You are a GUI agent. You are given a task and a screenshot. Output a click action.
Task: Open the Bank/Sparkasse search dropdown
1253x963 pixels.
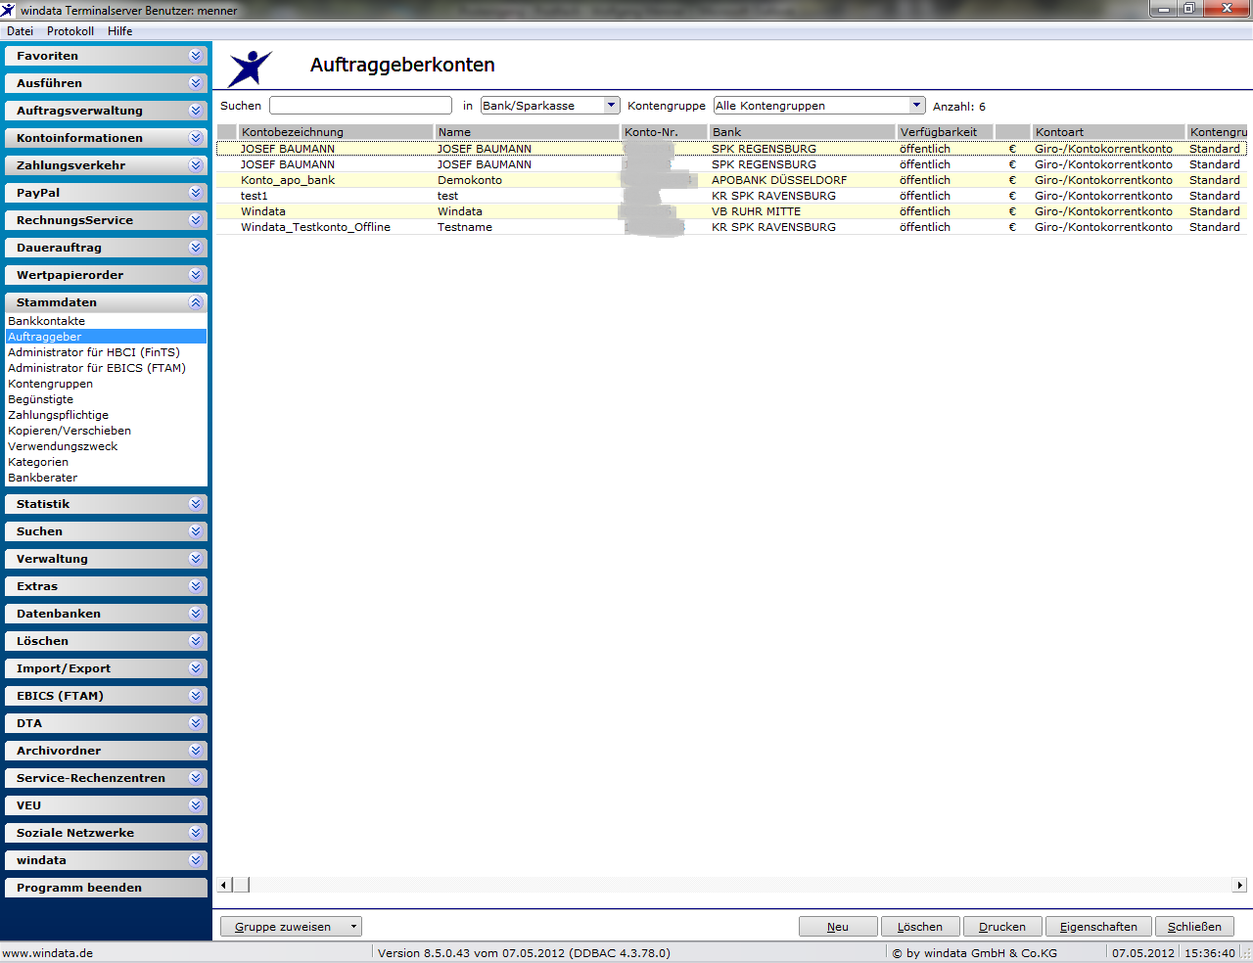click(612, 106)
